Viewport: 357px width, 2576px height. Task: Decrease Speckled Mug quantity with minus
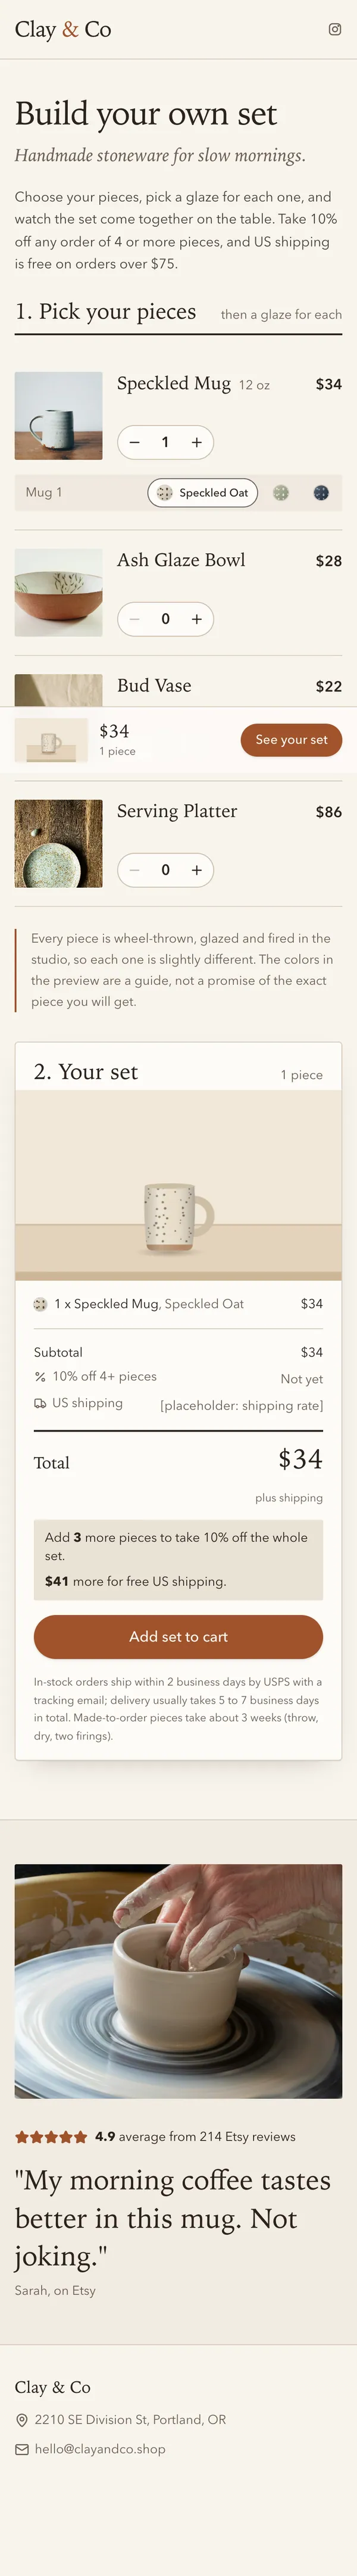click(135, 442)
